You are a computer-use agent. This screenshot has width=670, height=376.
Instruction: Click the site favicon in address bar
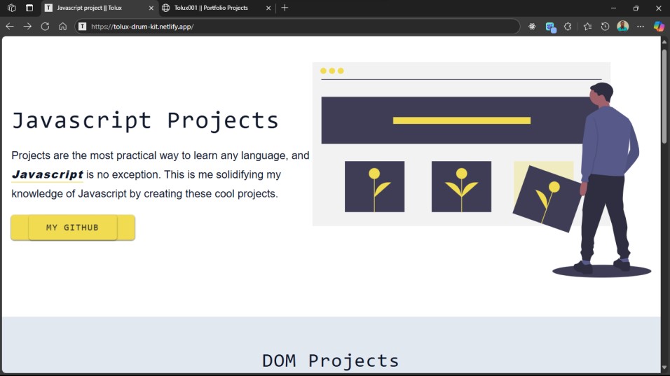click(x=83, y=27)
